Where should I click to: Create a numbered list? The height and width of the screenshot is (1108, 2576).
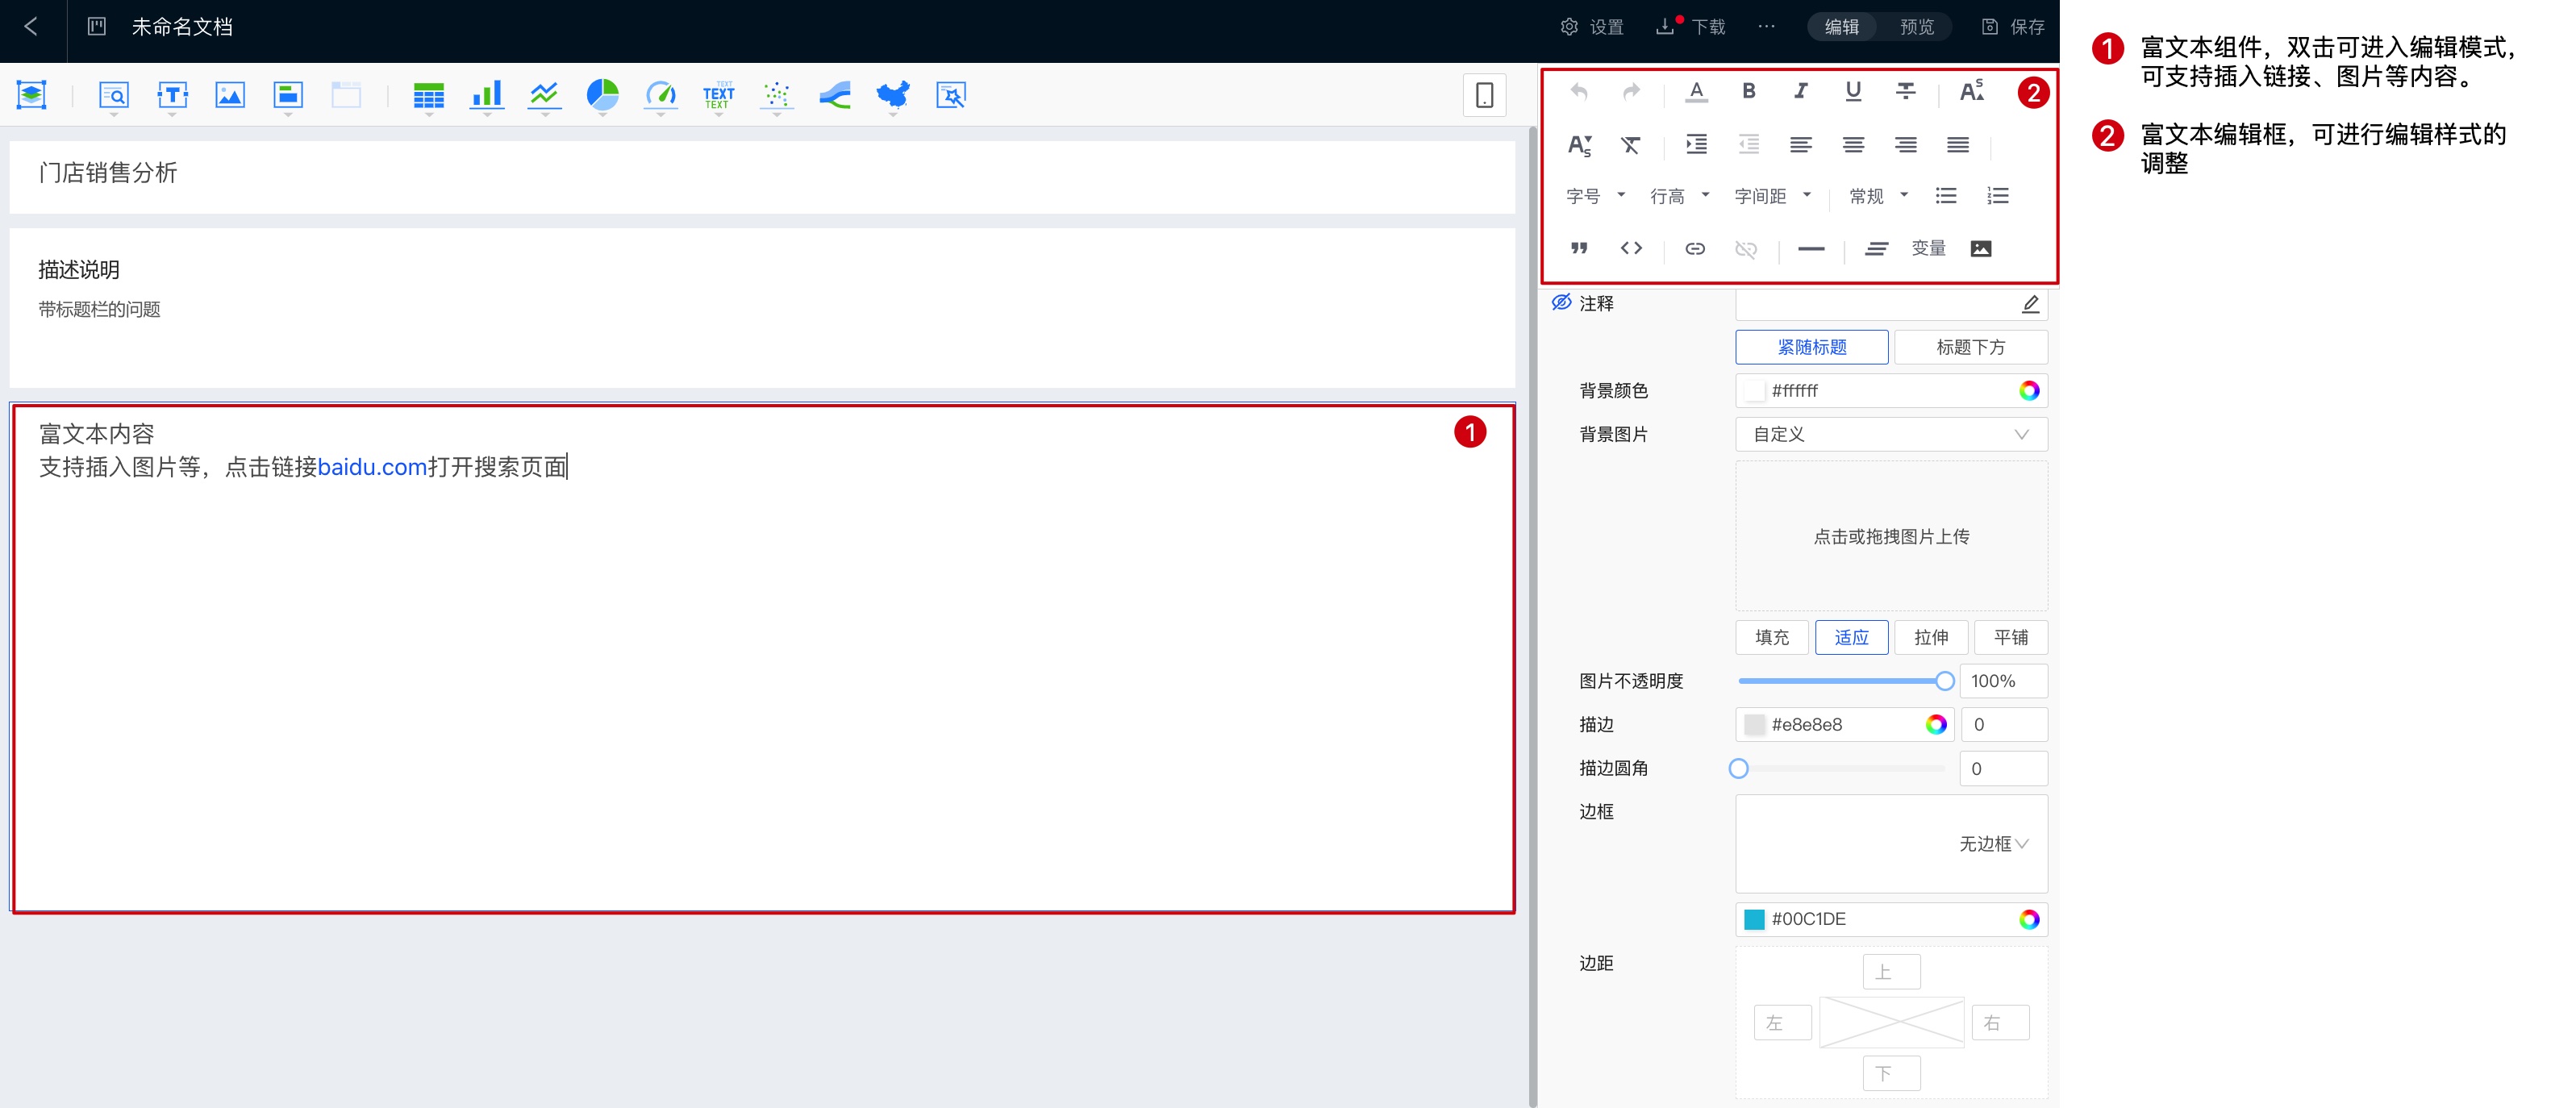(x=1998, y=196)
